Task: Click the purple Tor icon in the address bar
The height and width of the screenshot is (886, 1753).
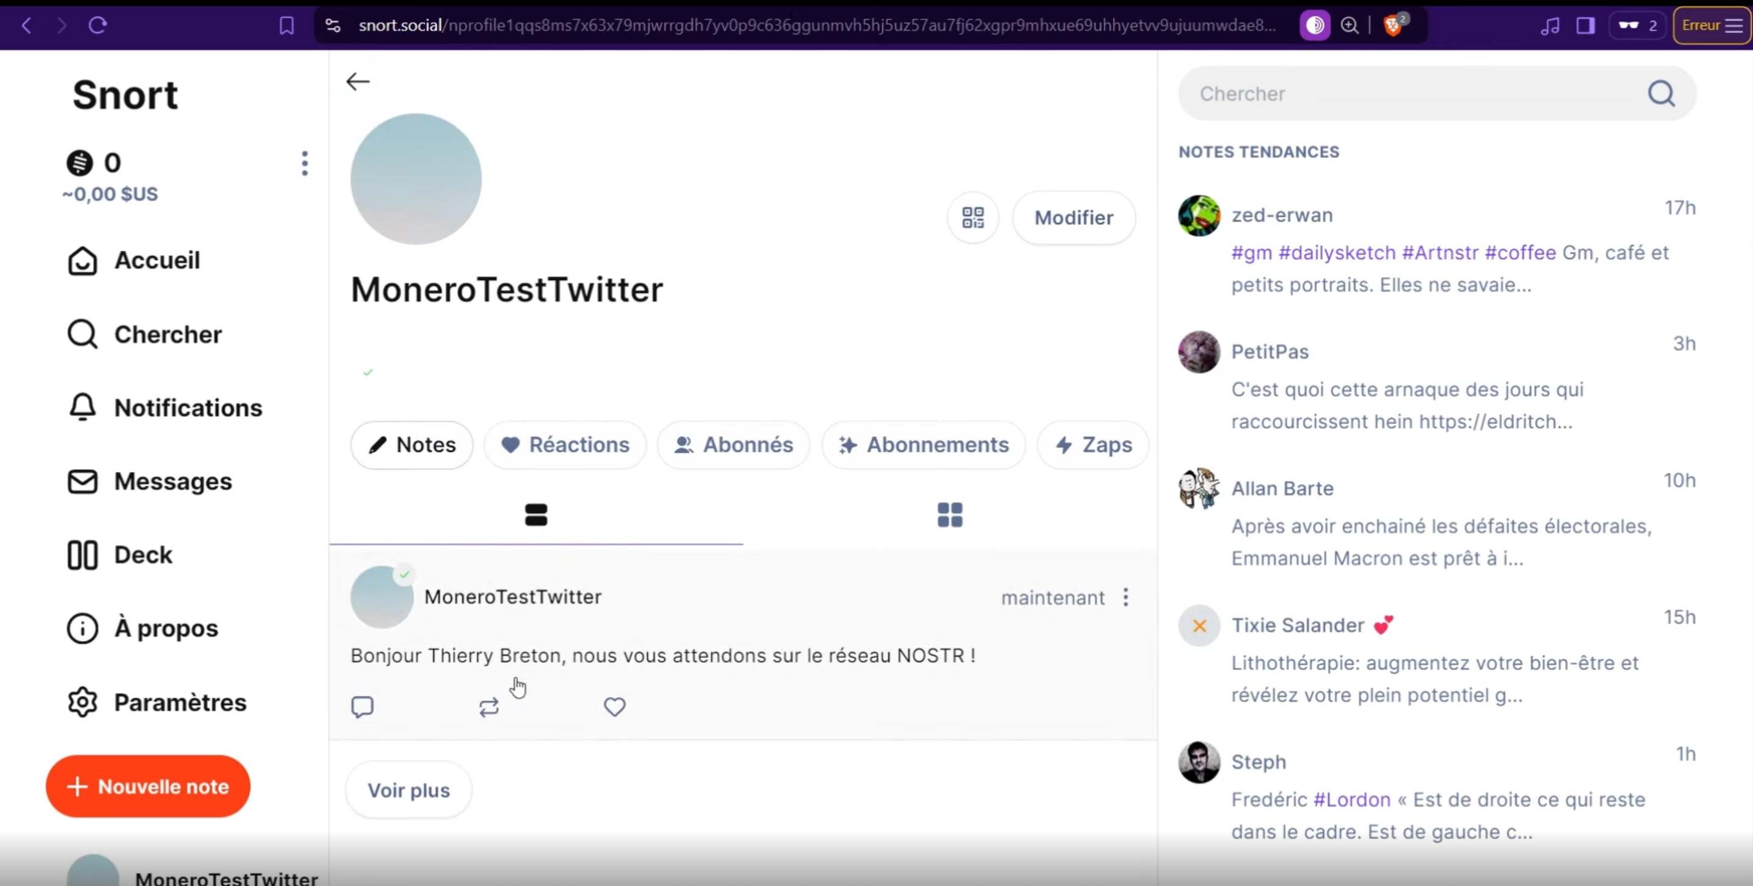Action: tap(1315, 26)
